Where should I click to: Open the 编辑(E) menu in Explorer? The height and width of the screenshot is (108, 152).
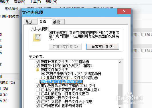coord(5,2)
